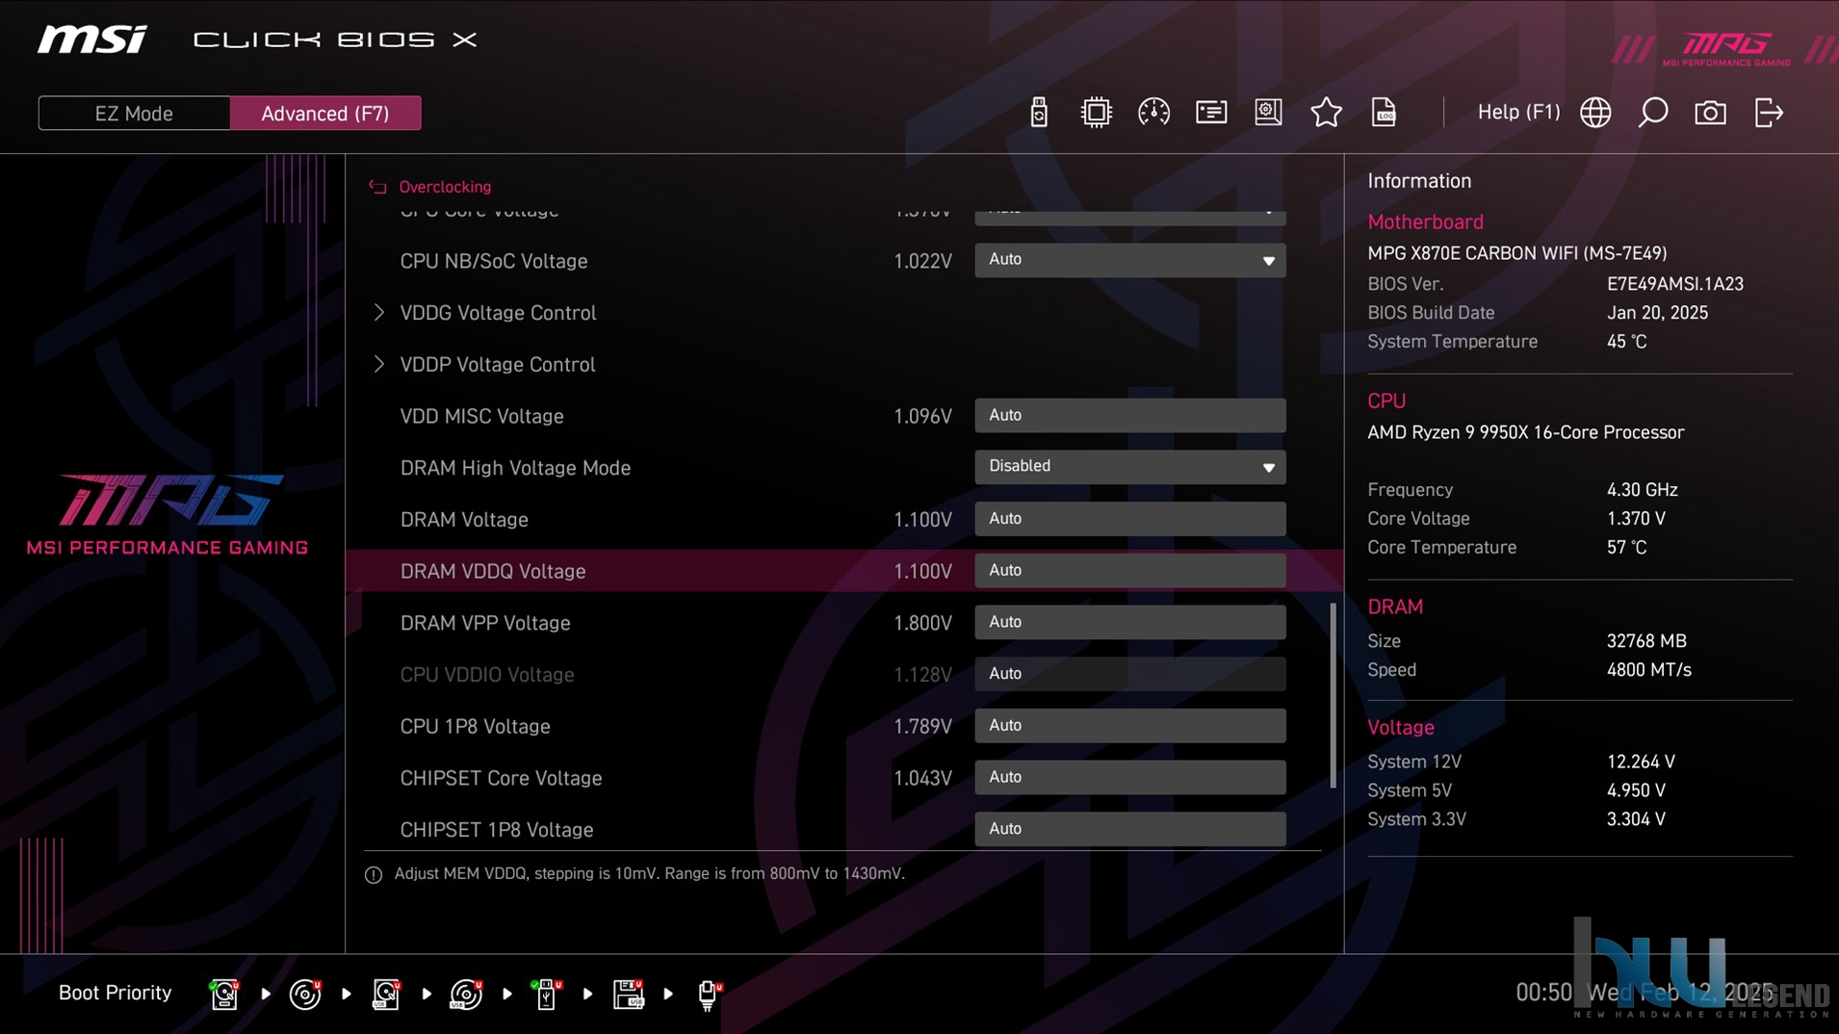Select the USB key boot device icon

546,994
